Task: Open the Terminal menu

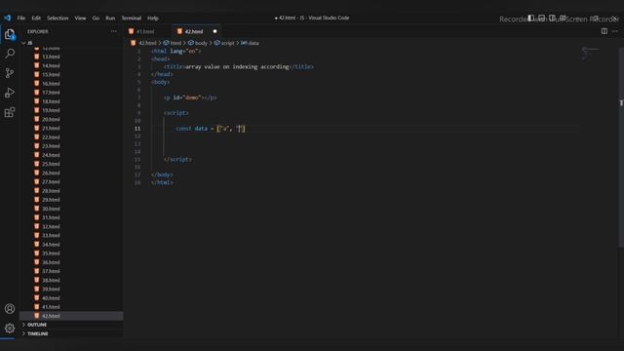Action: 132,18
